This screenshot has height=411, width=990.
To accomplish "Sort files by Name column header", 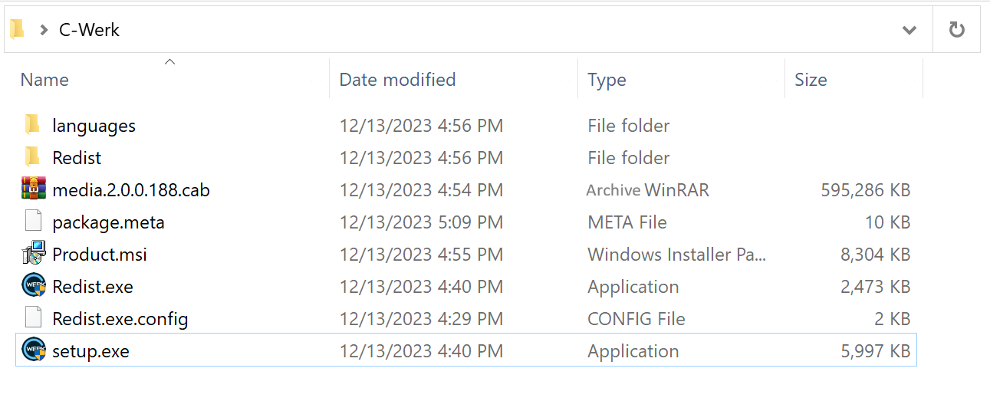I will [x=44, y=80].
